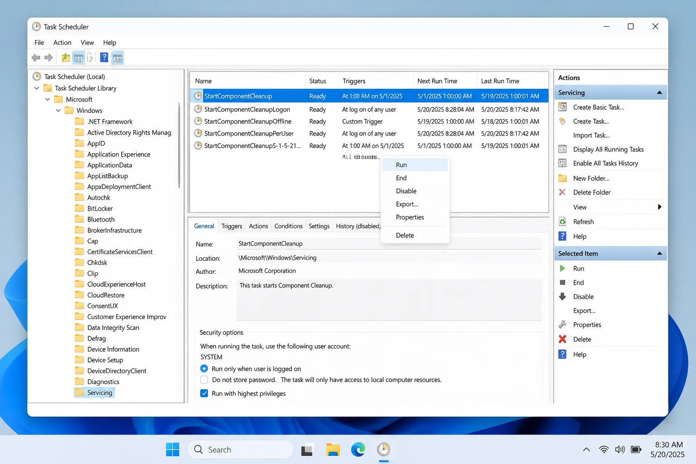Screen dimensions: 696x464
Task: Click the Create Basic Task icon
Action: click(562, 107)
